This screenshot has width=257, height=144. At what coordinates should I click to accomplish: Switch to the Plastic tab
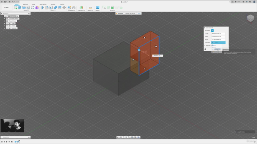(x=53, y=4)
